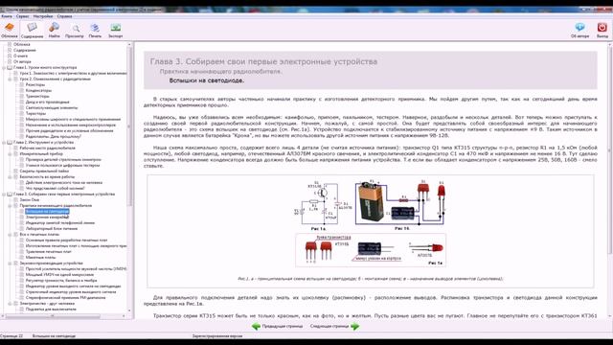Viewport: 613px width, 345px height.
Task: Select the Электронная канарейка topic
Action: [x=47, y=218]
